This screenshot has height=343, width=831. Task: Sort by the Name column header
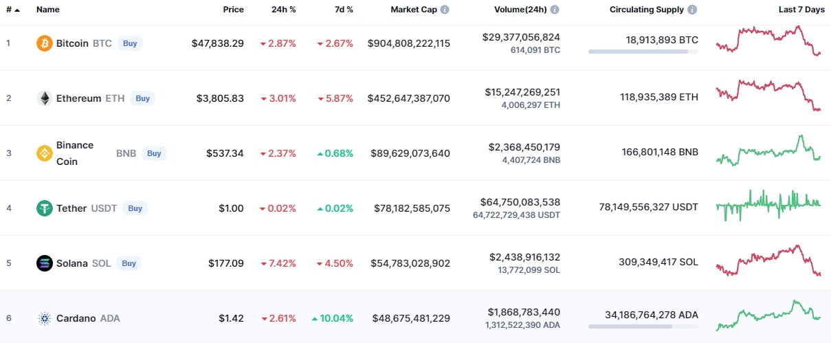point(48,10)
